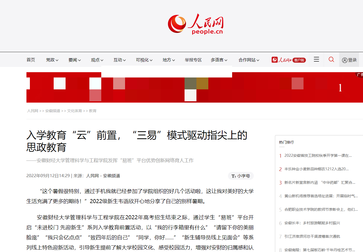Open the 多语言 language dropdown
The image size is (363, 252).
[x=219, y=60]
